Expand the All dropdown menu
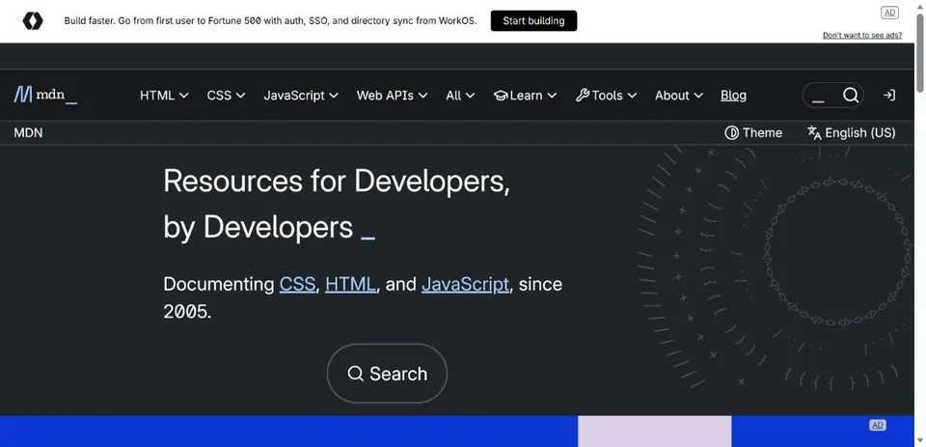The height and width of the screenshot is (447, 926). [460, 96]
